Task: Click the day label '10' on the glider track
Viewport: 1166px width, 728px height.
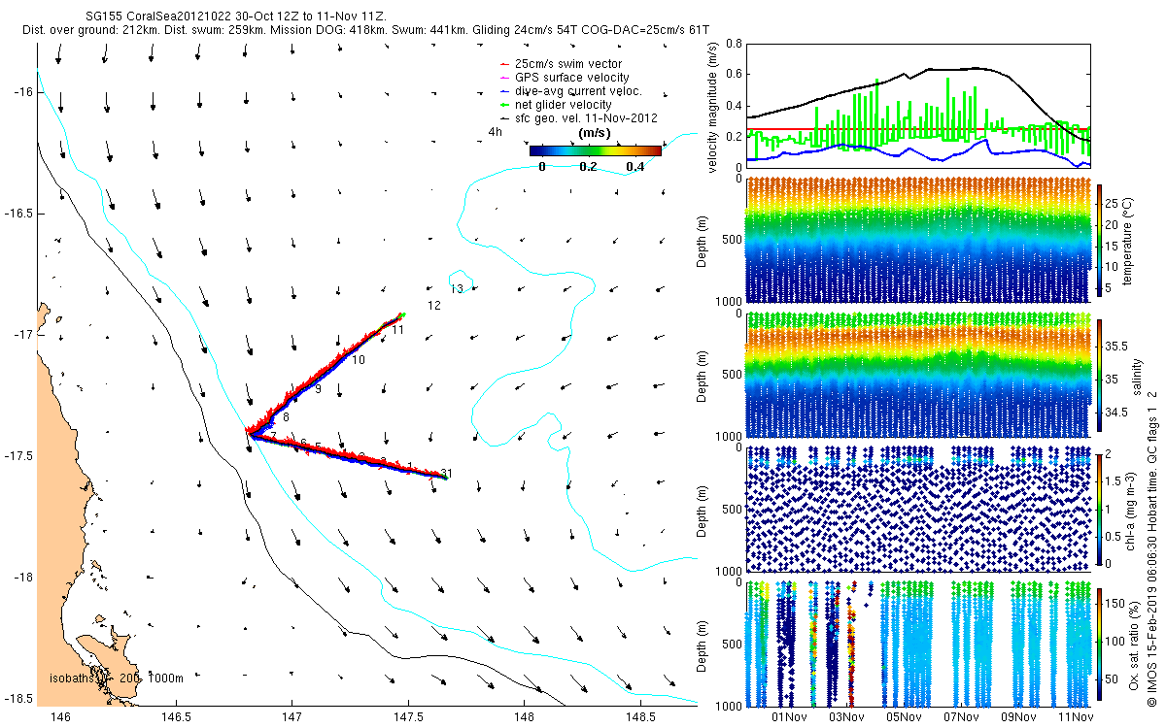Action: (359, 359)
